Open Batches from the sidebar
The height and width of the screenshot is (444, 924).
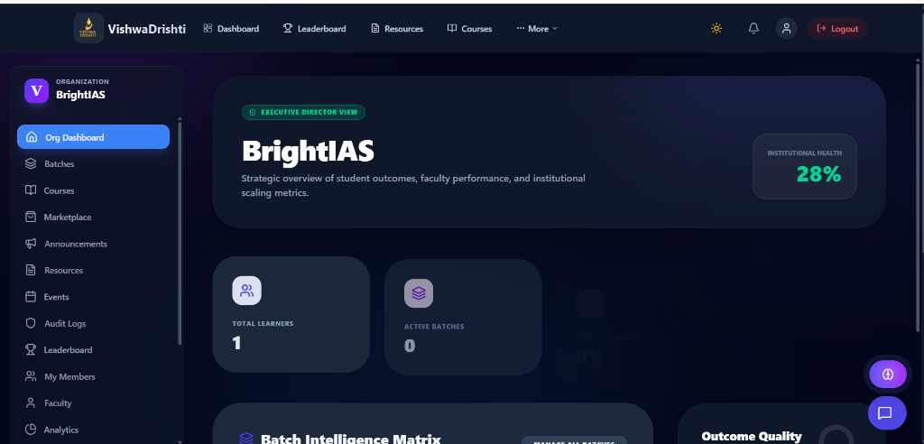pyautogui.click(x=93, y=164)
